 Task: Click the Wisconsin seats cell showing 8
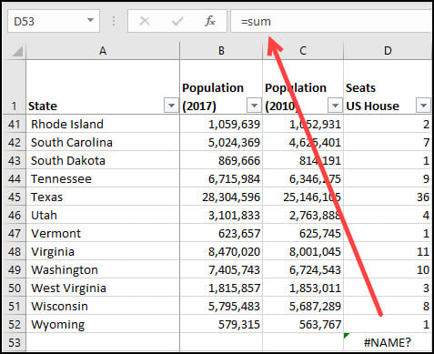[388, 306]
